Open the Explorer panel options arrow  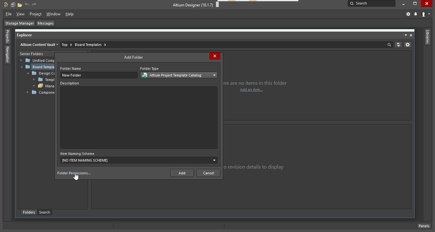click(x=406, y=35)
